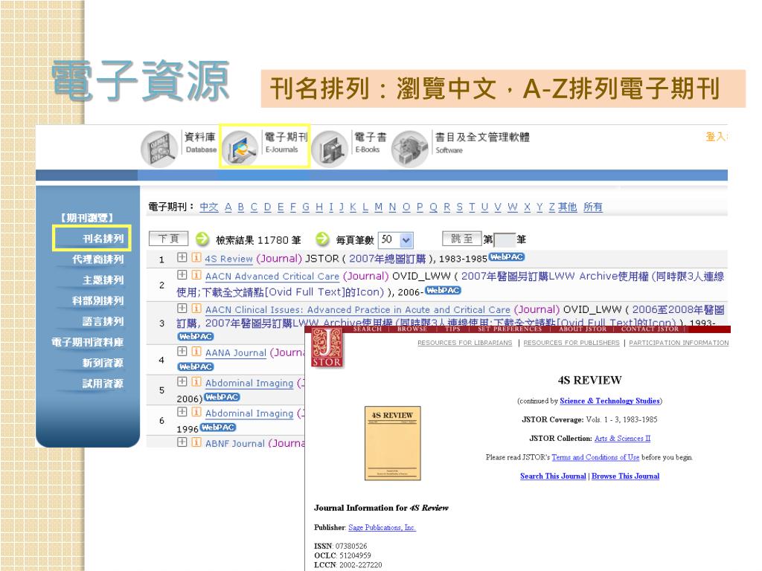The image size is (762, 571).
Task: Expand AANA Journal entry
Action: (182, 351)
